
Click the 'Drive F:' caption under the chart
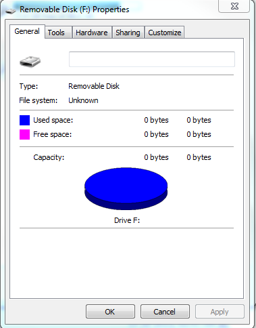[x=127, y=220]
